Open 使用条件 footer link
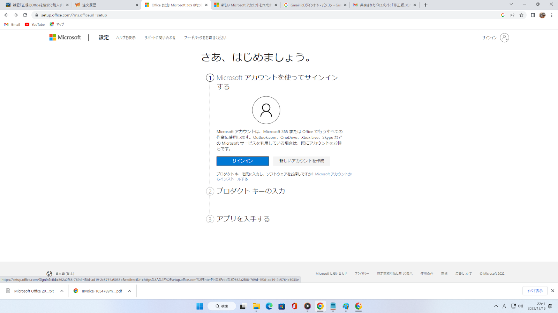This screenshot has width=558, height=313. (x=427, y=274)
